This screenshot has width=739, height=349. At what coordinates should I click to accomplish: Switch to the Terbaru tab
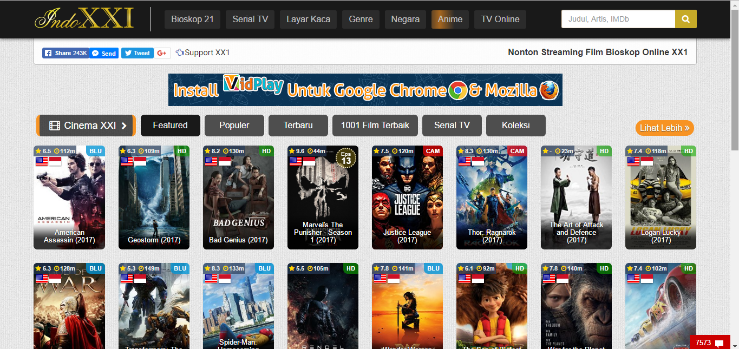[298, 126]
